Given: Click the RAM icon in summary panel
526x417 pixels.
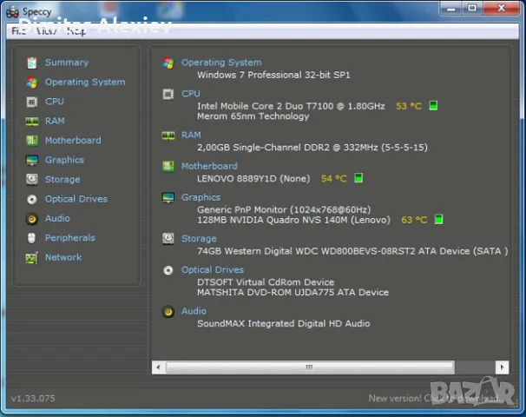Looking at the screenshot, I should pyautogui.click(x=168, y=136).
